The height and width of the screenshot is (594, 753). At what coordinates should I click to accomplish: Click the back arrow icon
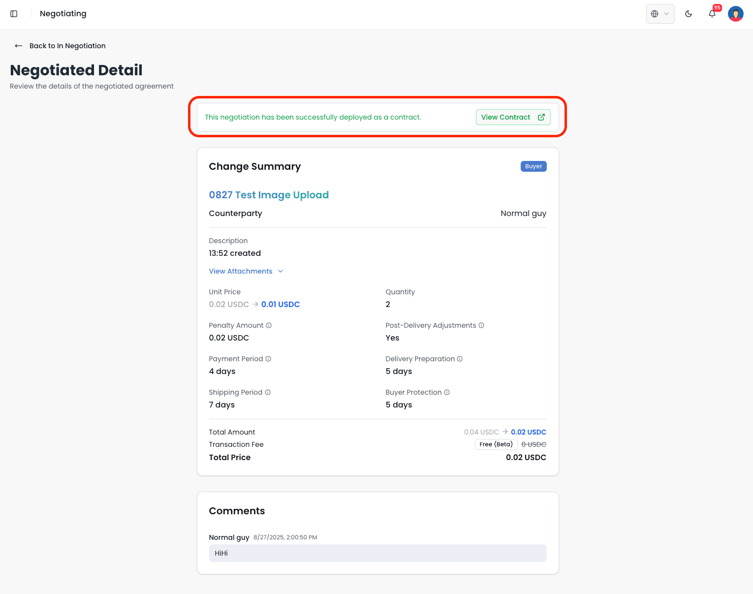[x=19, y=46]
